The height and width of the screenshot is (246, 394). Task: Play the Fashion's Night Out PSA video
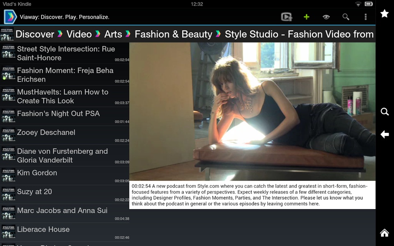coord(64,116)
